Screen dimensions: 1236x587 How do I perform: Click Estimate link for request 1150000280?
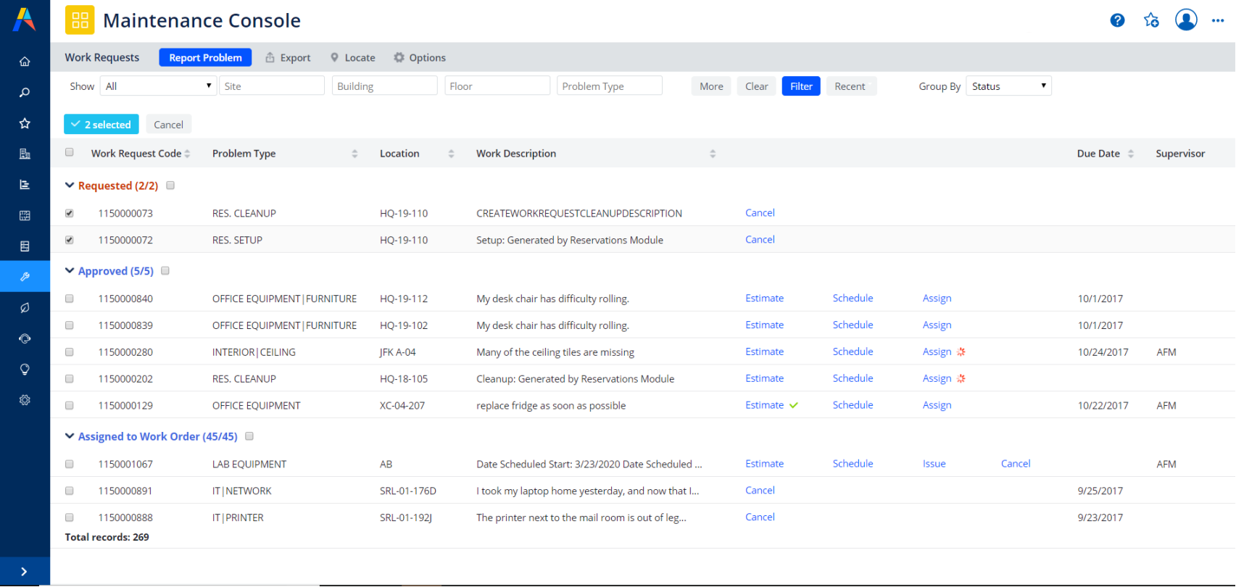(764, 352)
